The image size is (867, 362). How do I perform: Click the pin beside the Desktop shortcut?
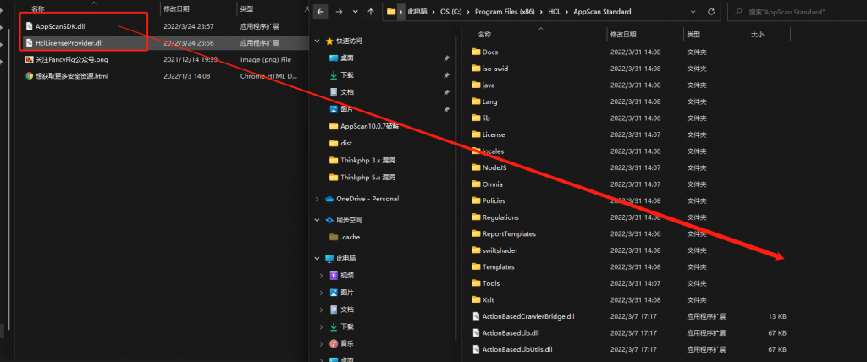pyautogui.click(x=446, y=58)
